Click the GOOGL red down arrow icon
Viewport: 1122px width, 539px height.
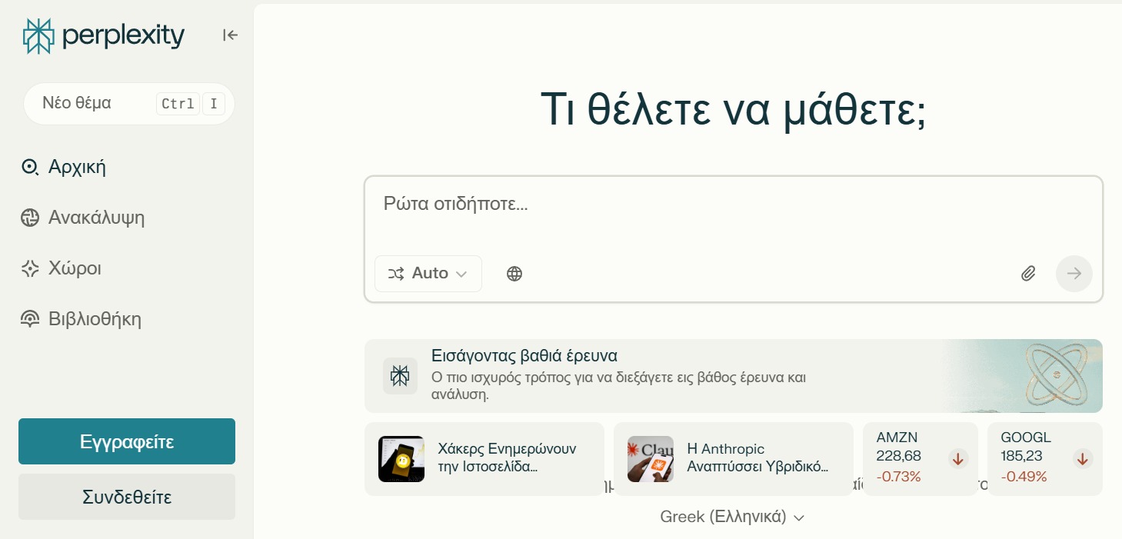click(1083, 459)
